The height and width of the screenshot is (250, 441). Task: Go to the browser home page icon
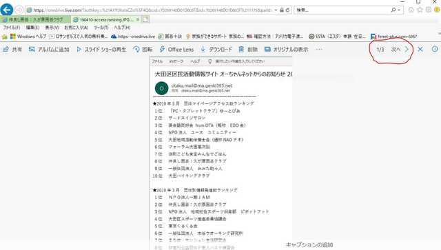(x=411, y=10)
